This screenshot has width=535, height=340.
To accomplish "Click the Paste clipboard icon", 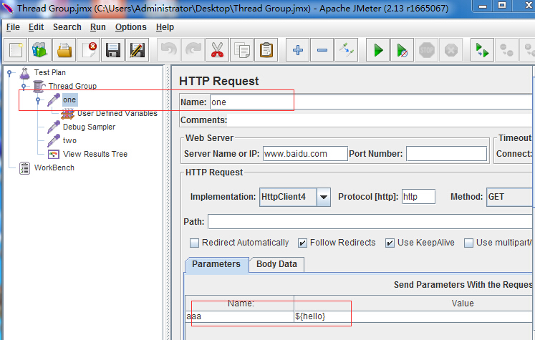I will pyautogui.click(x=266, y=50).
